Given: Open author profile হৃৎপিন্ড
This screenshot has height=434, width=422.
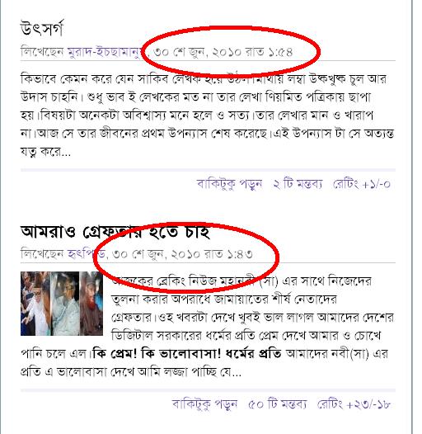Looking at the screenshot, I should click(87, 254).
